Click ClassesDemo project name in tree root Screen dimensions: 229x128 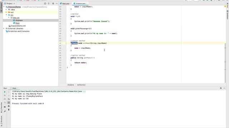pyautogui.click(x=14, y=7)
